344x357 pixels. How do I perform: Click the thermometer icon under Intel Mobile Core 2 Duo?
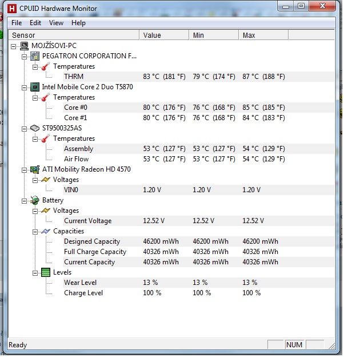point(46,97)
